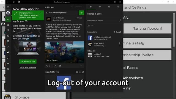Image resolution: width=176 pixels, height=99 pixels.
Task: Open offline friend NotRhin0
Action: pos(104,55)
